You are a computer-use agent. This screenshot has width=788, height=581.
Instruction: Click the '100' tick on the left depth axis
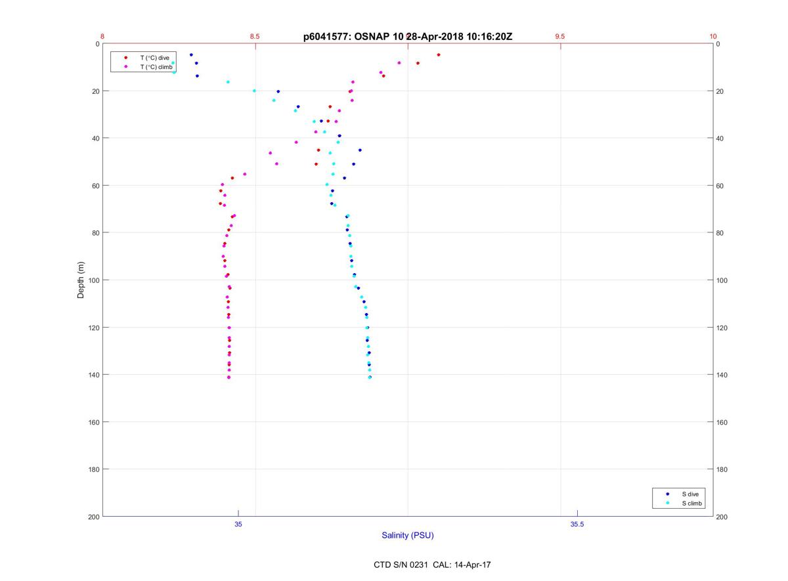coord(93,280)
